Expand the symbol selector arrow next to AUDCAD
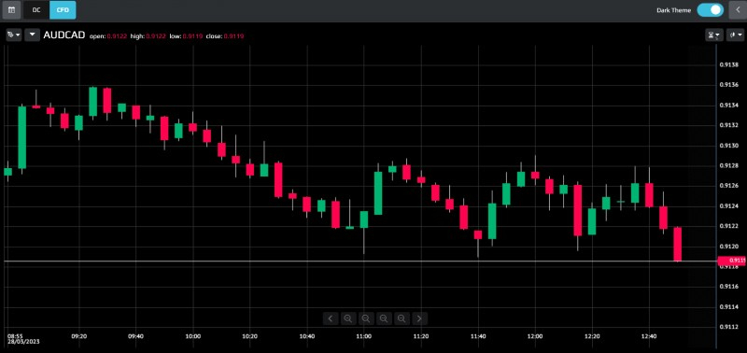747x353 pixels. 33,35
